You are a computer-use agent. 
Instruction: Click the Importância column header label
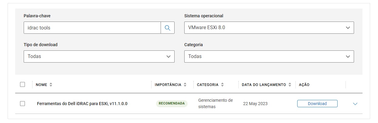click(x=168, y=85)
